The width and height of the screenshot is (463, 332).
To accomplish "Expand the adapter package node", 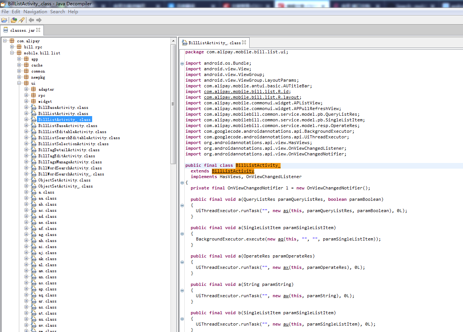I will pos(26,89).
